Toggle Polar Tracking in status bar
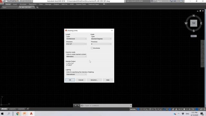 point(150,109)
